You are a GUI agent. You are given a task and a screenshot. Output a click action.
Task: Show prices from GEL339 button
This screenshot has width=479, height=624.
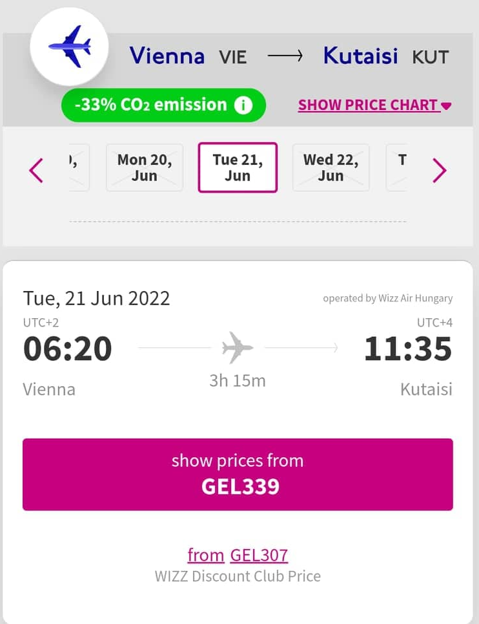(238, 475)
